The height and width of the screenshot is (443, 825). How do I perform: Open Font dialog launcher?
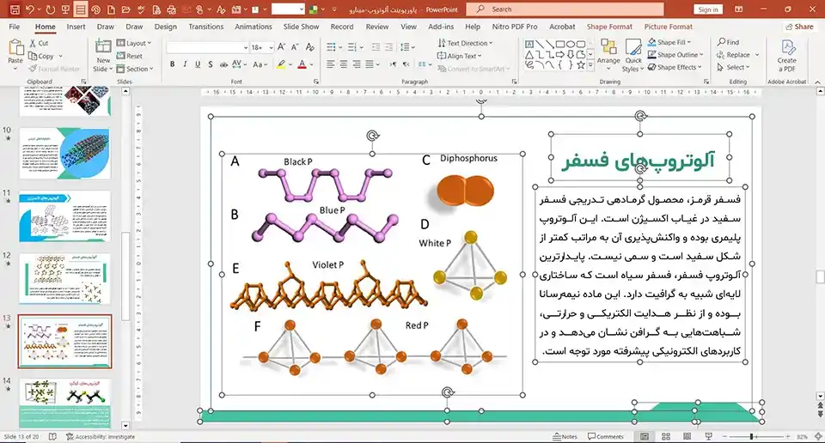[316, 82]
